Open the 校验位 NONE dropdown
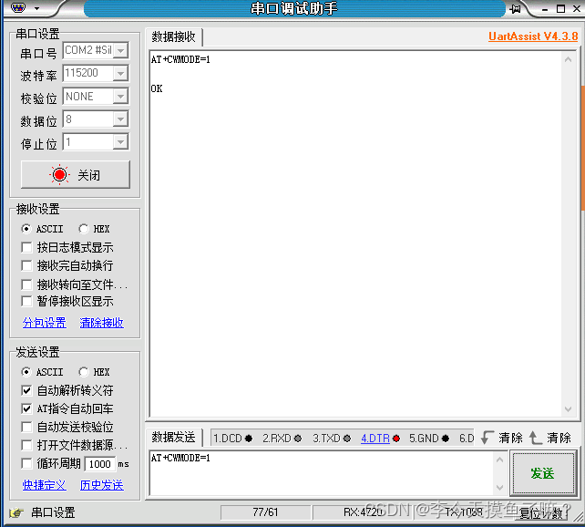 [x=120, y=97]
